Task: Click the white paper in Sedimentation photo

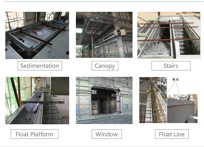Action: pos(39,33)
